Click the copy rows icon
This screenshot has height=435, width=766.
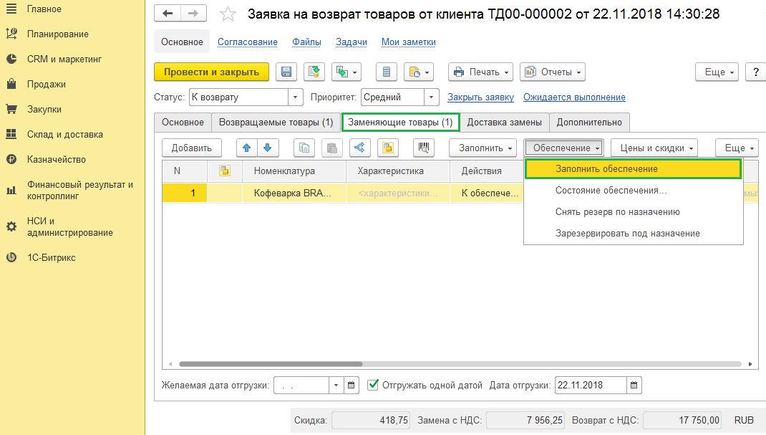(306, 148)
